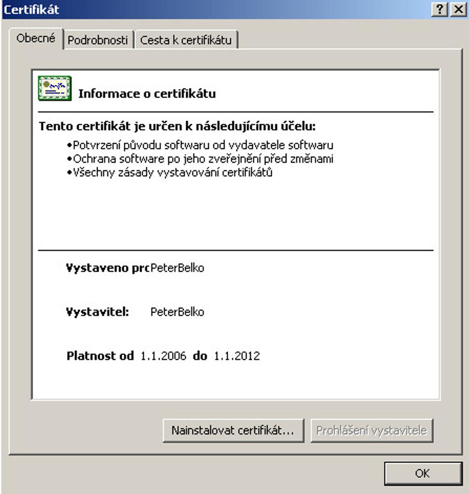This screenshot has height=494, width=469.
Task: Select the Potvrzení původu softwaru purpose line
Action: (200, 145)
